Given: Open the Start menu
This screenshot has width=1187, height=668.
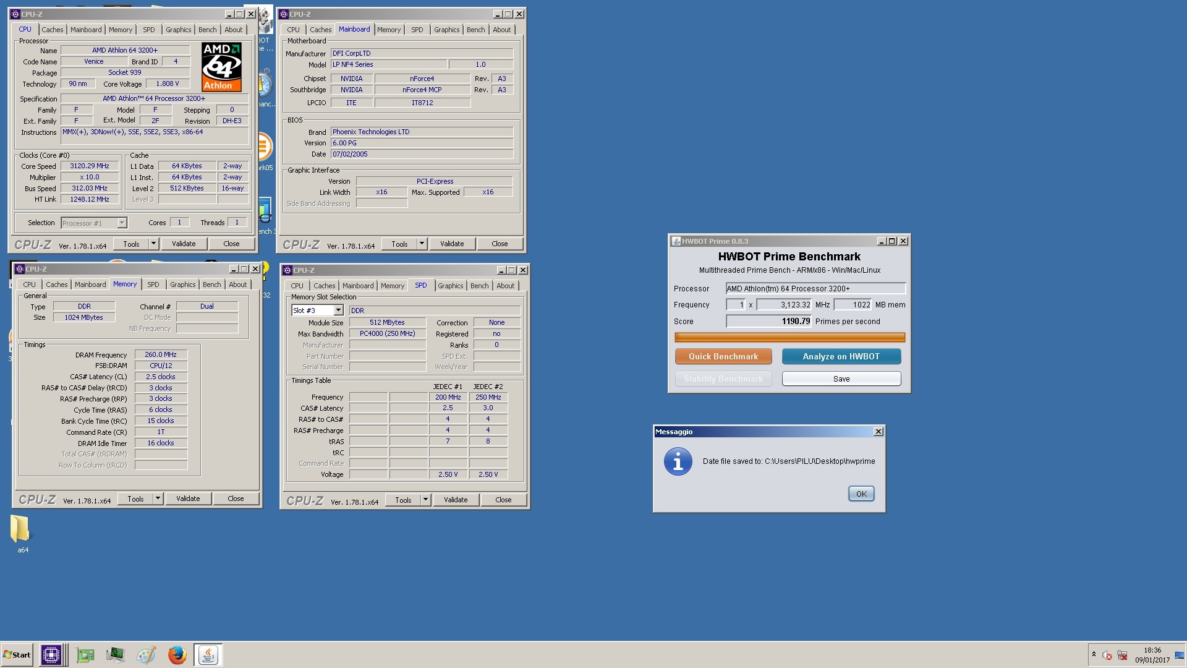Looking at the screenshot, I should coord(17,655).
